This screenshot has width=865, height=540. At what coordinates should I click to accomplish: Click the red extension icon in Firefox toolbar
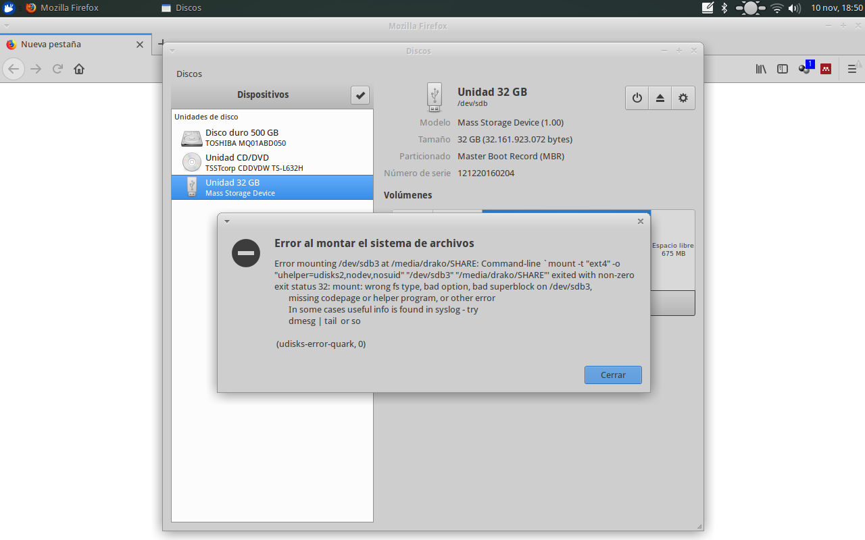click(826, 69)
